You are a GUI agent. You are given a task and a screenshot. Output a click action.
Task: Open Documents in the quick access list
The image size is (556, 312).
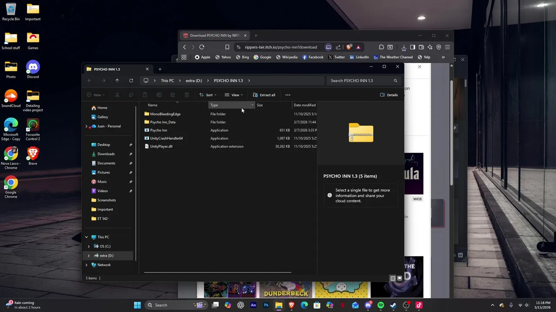(106, 163)
